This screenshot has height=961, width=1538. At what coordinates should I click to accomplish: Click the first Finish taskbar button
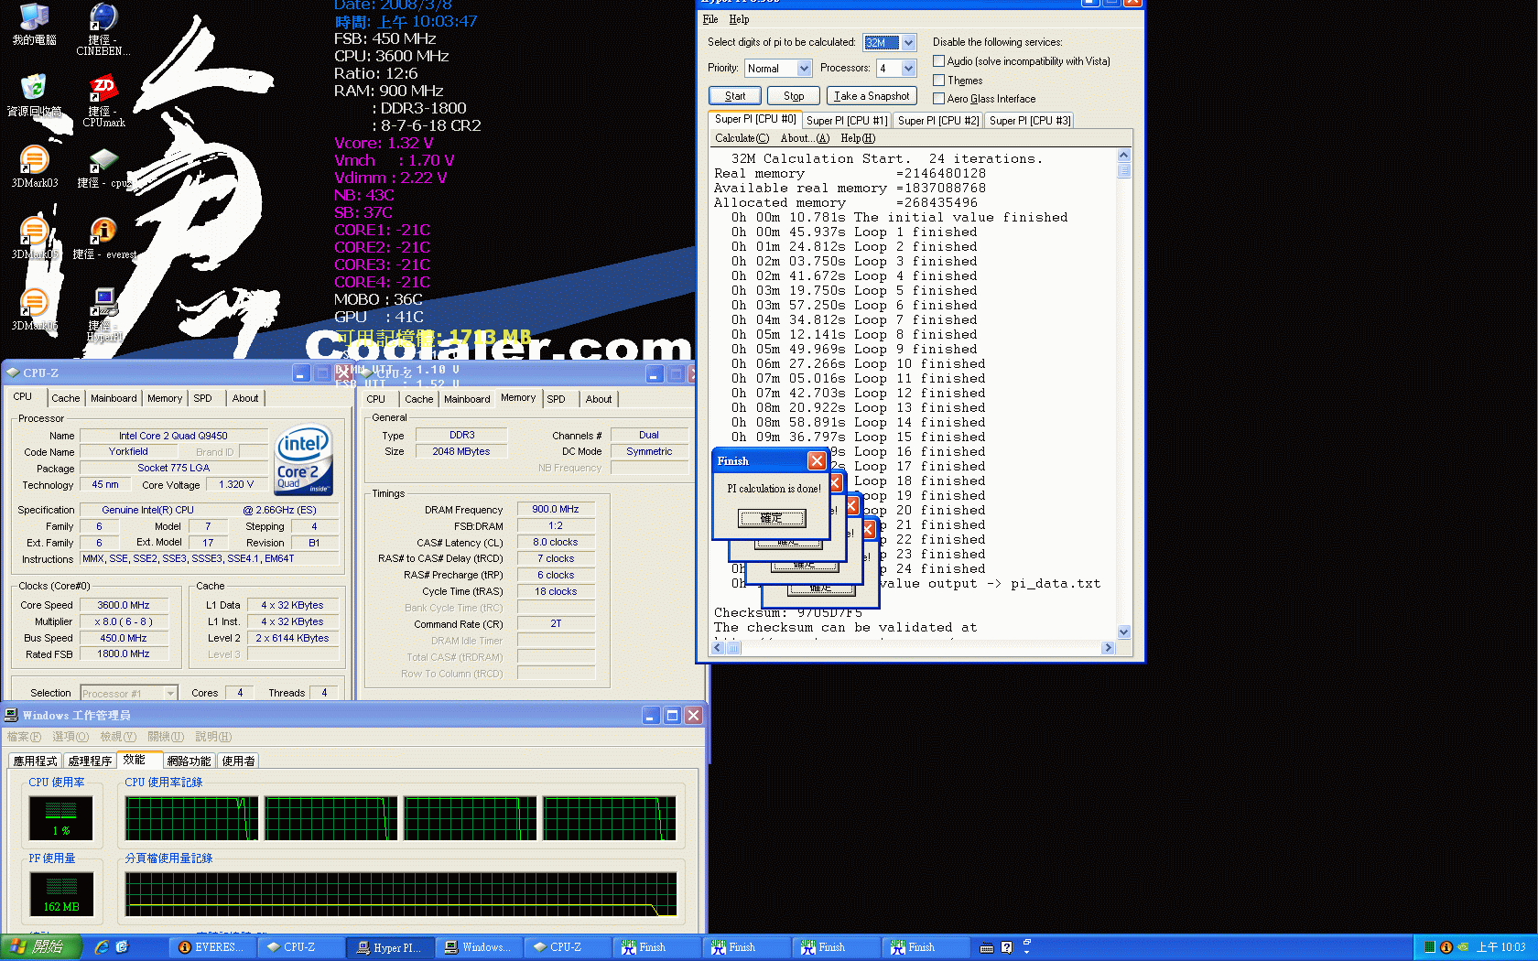[655, 947]
